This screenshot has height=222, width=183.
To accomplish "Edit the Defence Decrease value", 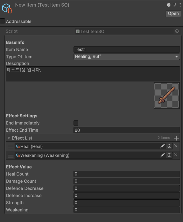I will tap(127, 188).
